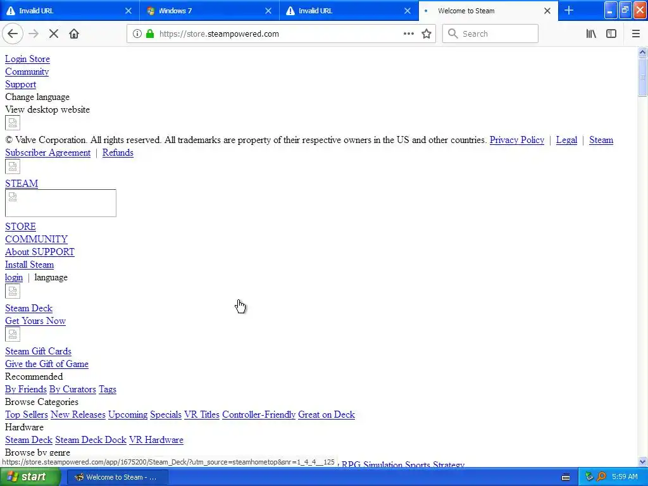648x486 pixels.
Task: Open Upcoming category link
Action: tap(128, 414)
